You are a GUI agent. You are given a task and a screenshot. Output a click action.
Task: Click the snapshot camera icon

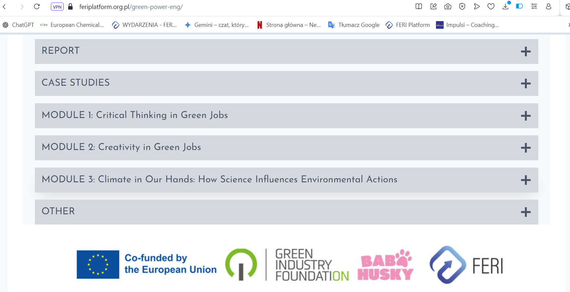coord(448,7)
